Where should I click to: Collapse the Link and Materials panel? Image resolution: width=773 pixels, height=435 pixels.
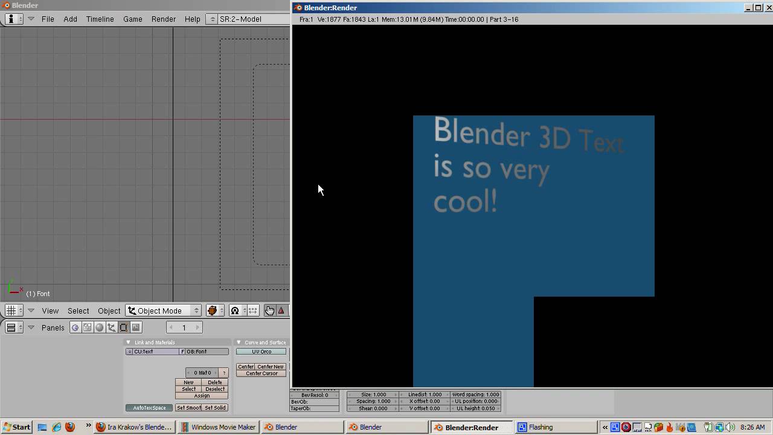click(x=128, y=343)
